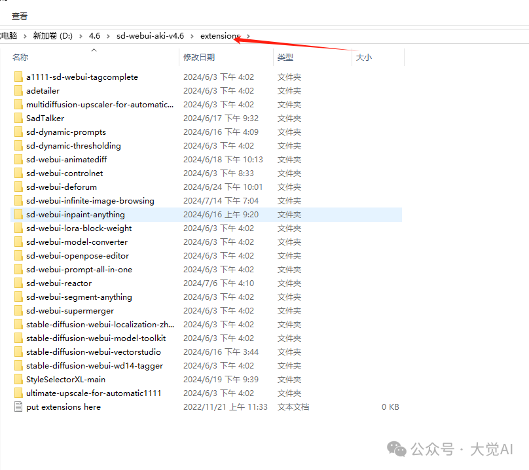Expand the chevron after 4.6 breadcrumb
The width and height of the screenshot is (529, 470).
[x=108, y=36]
